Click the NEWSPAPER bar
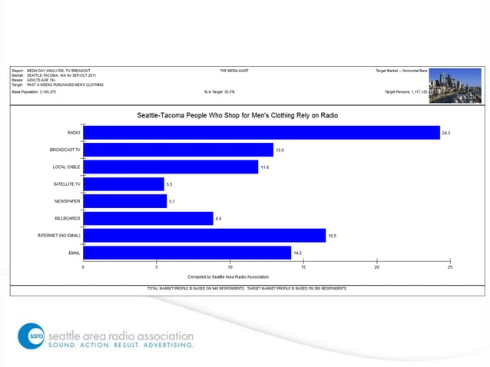The image size is (490, 367). (125, 201)
